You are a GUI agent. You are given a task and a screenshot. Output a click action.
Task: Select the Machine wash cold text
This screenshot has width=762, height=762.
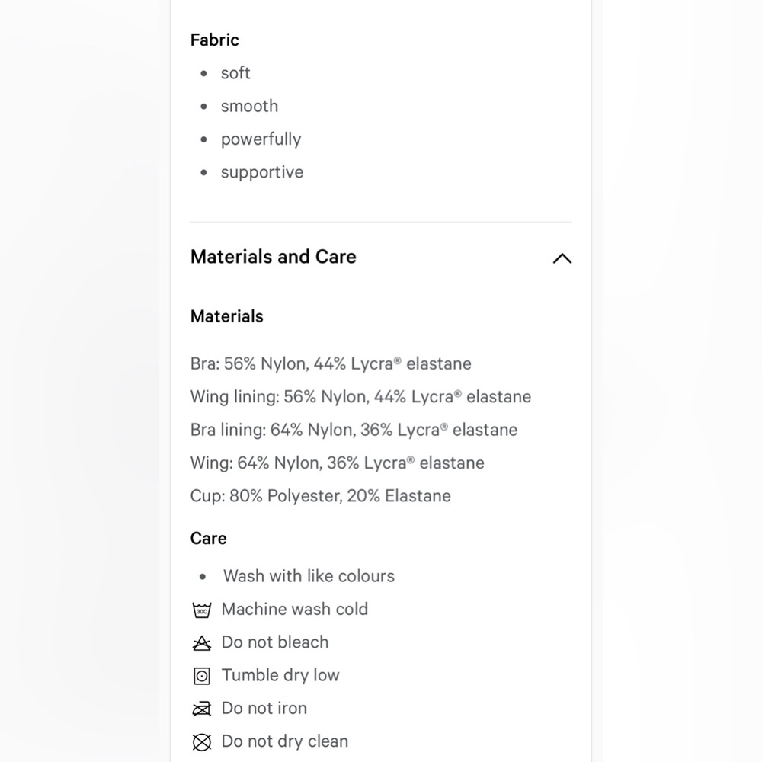click(x=294, y=609)
